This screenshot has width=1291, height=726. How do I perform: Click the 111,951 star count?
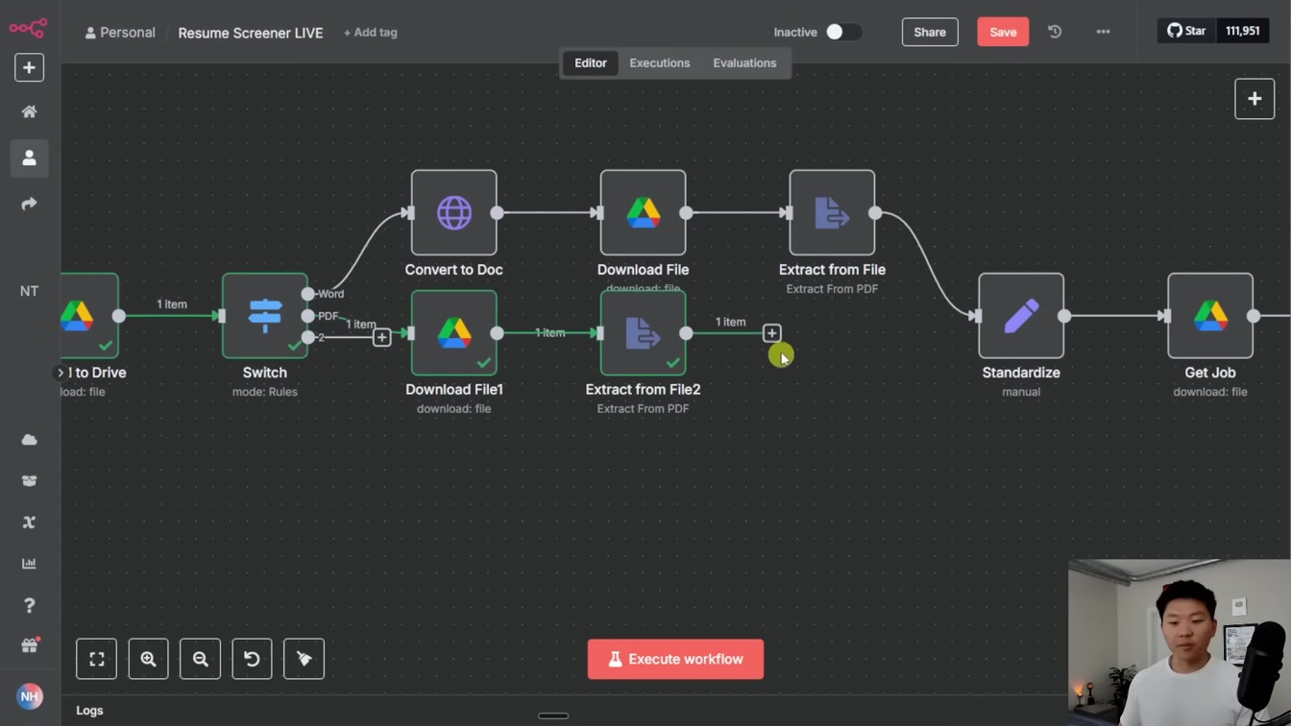pyautogui.click(x=1242, y=31)
